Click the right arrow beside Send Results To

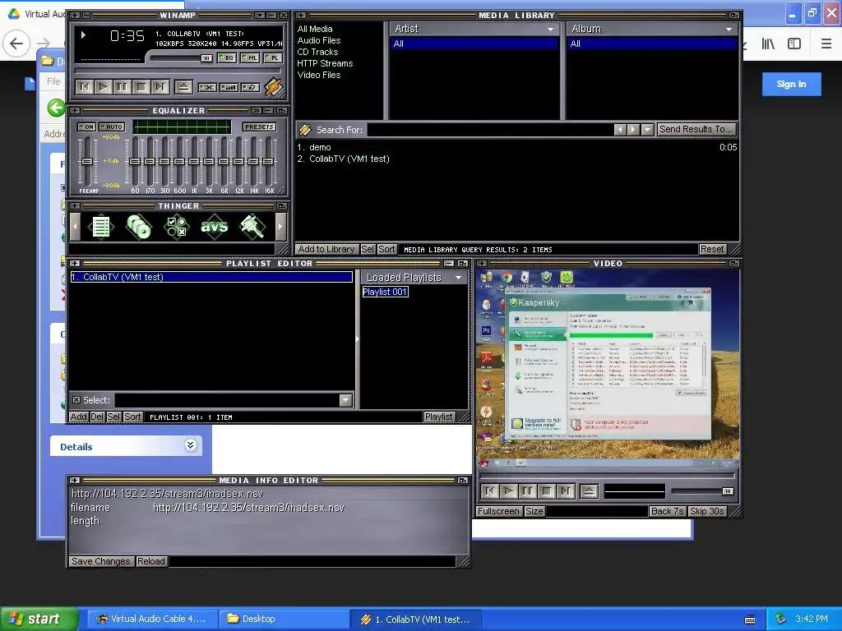634,130
